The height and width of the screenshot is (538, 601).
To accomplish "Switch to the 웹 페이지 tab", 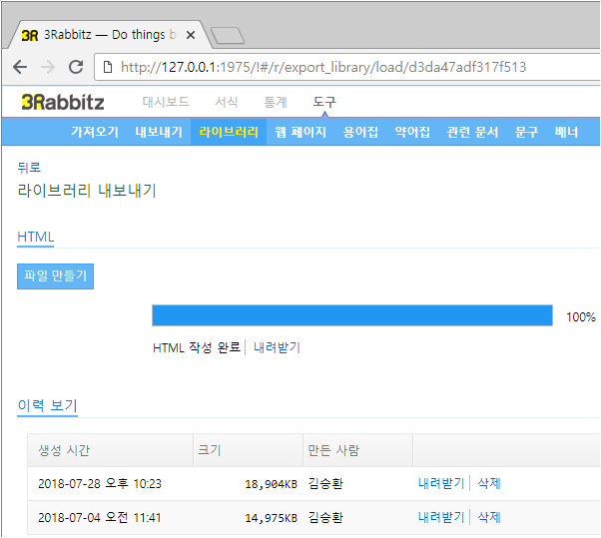I will pyautogui.click(x=300, y=132).
